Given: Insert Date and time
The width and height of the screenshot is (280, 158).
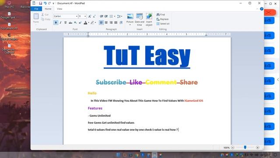Looking at the screenshot, I should [140, 19].
